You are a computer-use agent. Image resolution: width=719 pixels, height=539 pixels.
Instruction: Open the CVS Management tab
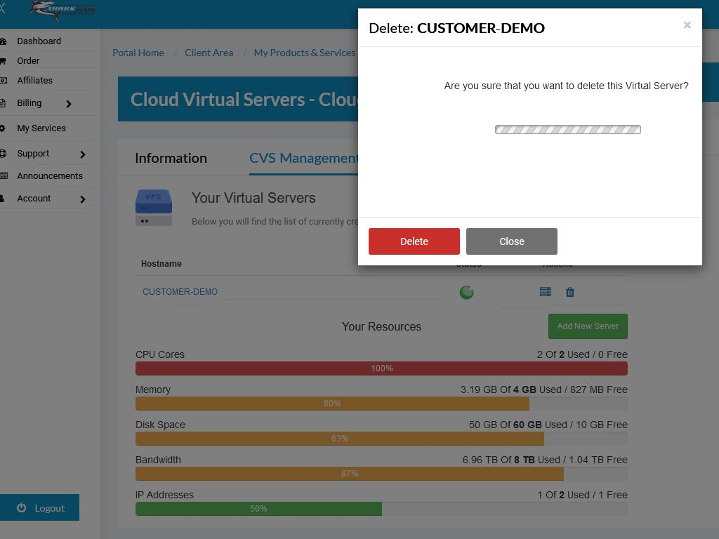pyautogui.click(x=303, y=158)
